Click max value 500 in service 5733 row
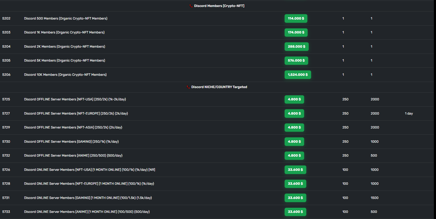Viewport: 436px width, 219px height. (x=374, y=212)
